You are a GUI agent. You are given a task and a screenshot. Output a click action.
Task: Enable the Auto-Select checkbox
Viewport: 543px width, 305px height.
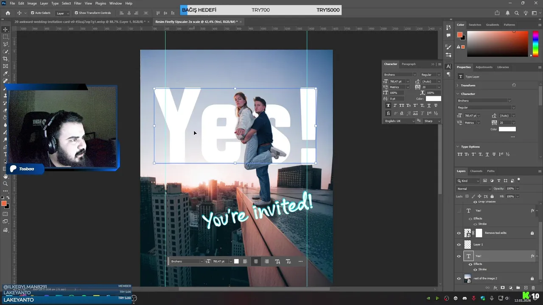coord(32,13)
